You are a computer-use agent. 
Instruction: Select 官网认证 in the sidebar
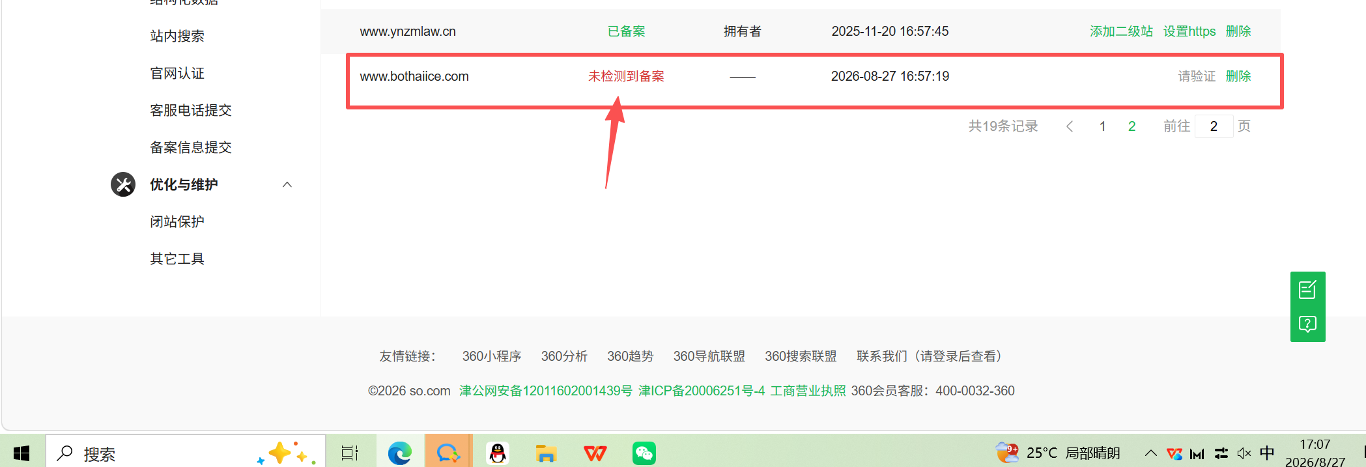(x=177, y=73)
